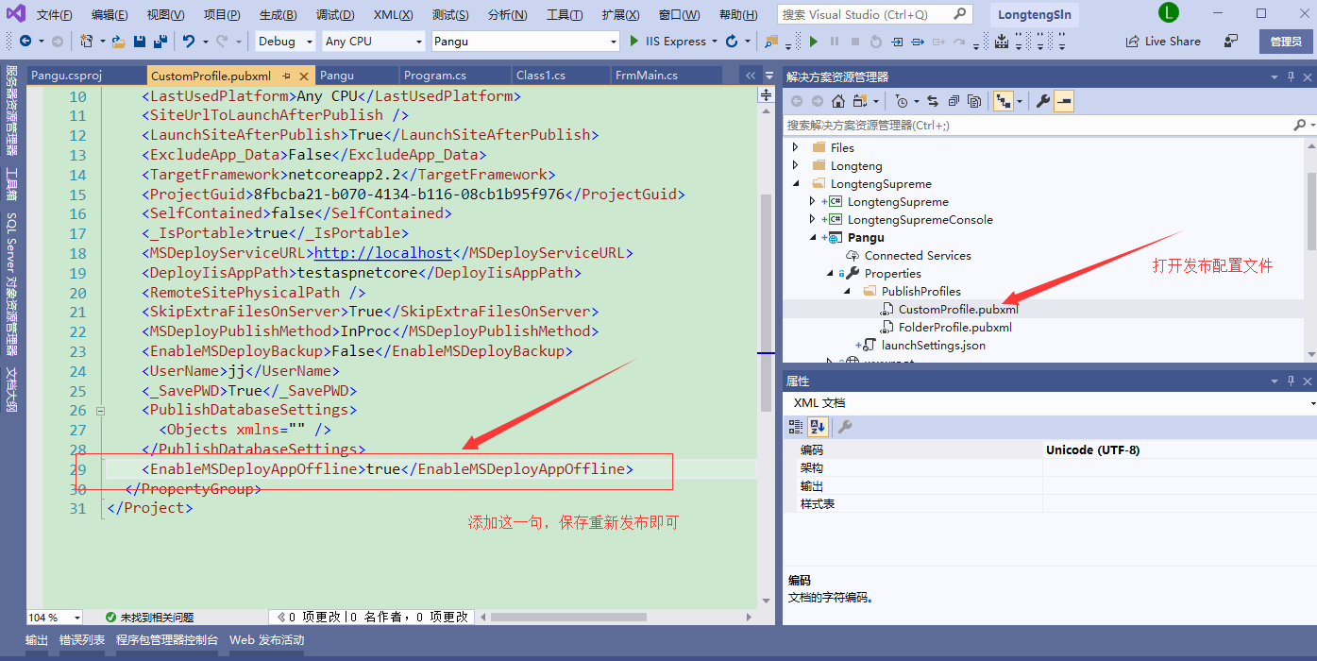Click Collapse All in Solution Explorer
The height and width of the screenshot is (661, 1317).
[x=954, y=101]
